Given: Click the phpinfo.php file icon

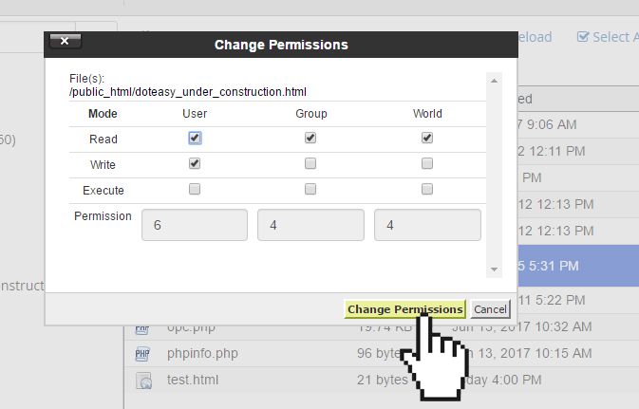Looking at the screenshot, I should 142,354.
